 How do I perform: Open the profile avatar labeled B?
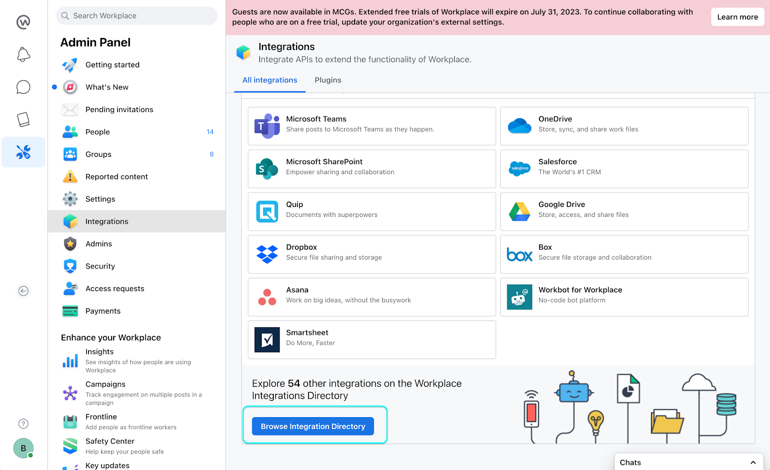click(x=23, y=448)
